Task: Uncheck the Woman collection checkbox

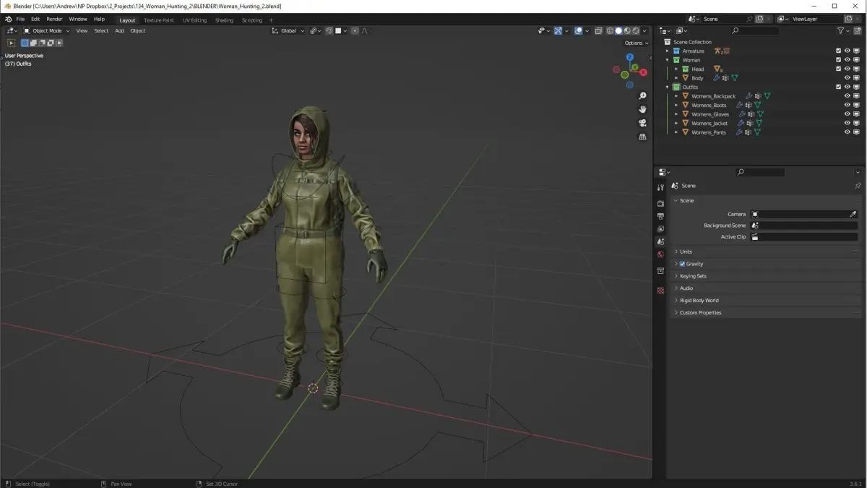Action: 839,60
